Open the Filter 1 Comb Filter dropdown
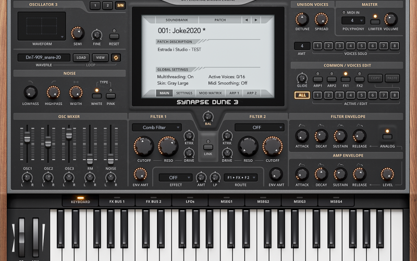This screenshot has height=261, width=417. click(157, 127)
